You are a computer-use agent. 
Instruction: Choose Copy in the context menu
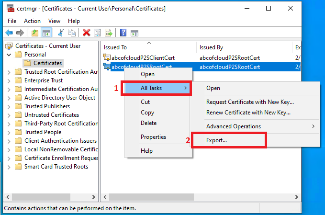[157, 113]
